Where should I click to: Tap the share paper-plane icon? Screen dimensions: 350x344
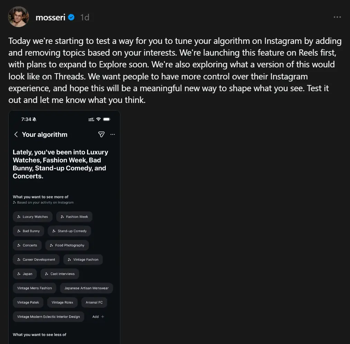(x=101, y=134)
